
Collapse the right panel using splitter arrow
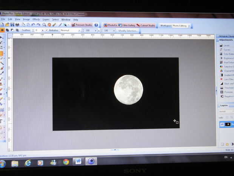click(216, 90)
